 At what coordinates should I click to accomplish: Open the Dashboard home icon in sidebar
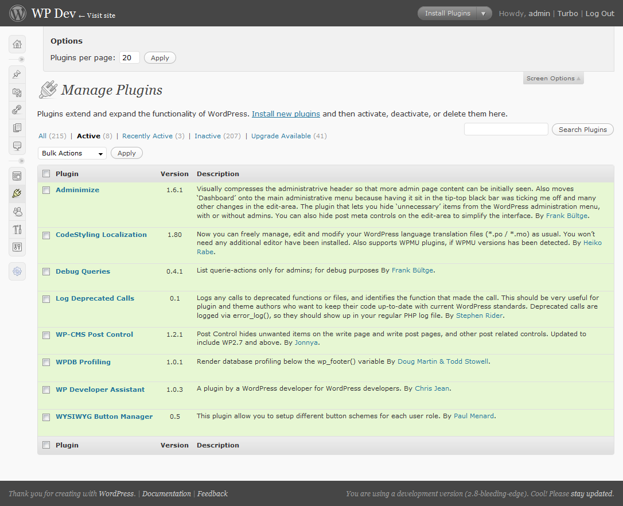17,44
